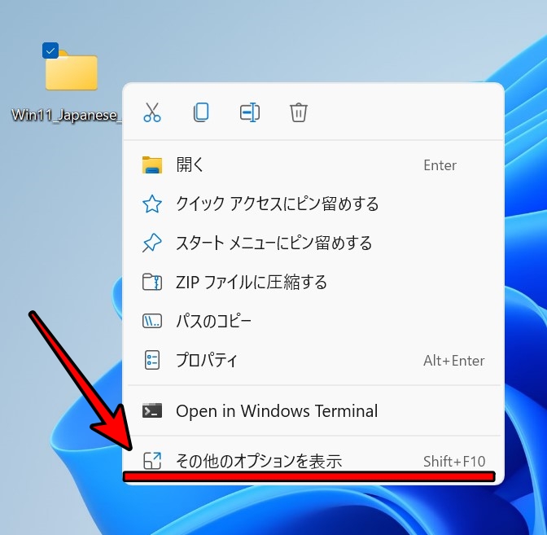
Task: Click the Win11_Japanese folder name label
Action: (67, 115)
